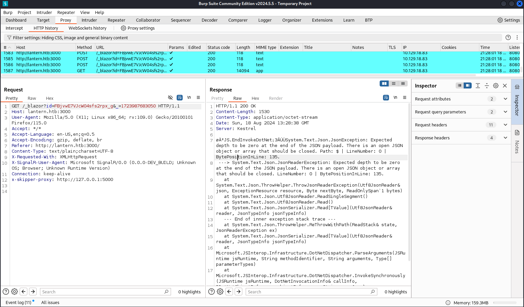The width and height of the screenshot is (524, 307).
Task: Go to next Request search match
Action: coord(33,291)
